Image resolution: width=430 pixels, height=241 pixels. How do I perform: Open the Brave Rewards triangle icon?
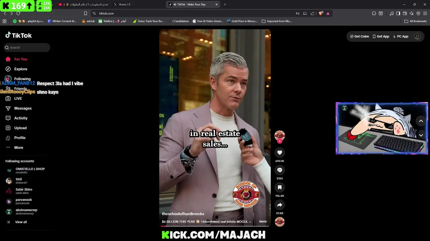coord(328,13)
